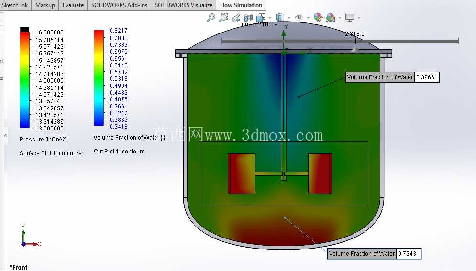Expand the Apply Scene dropdown arrow

click(x=339, y=18)
